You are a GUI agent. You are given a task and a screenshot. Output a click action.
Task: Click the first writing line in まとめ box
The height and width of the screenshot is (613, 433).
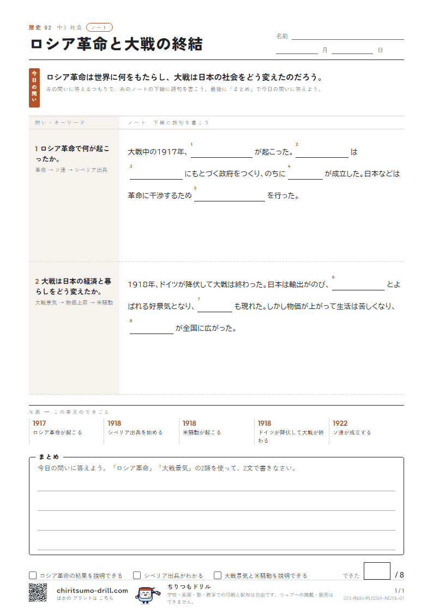(x=216, y=490)
